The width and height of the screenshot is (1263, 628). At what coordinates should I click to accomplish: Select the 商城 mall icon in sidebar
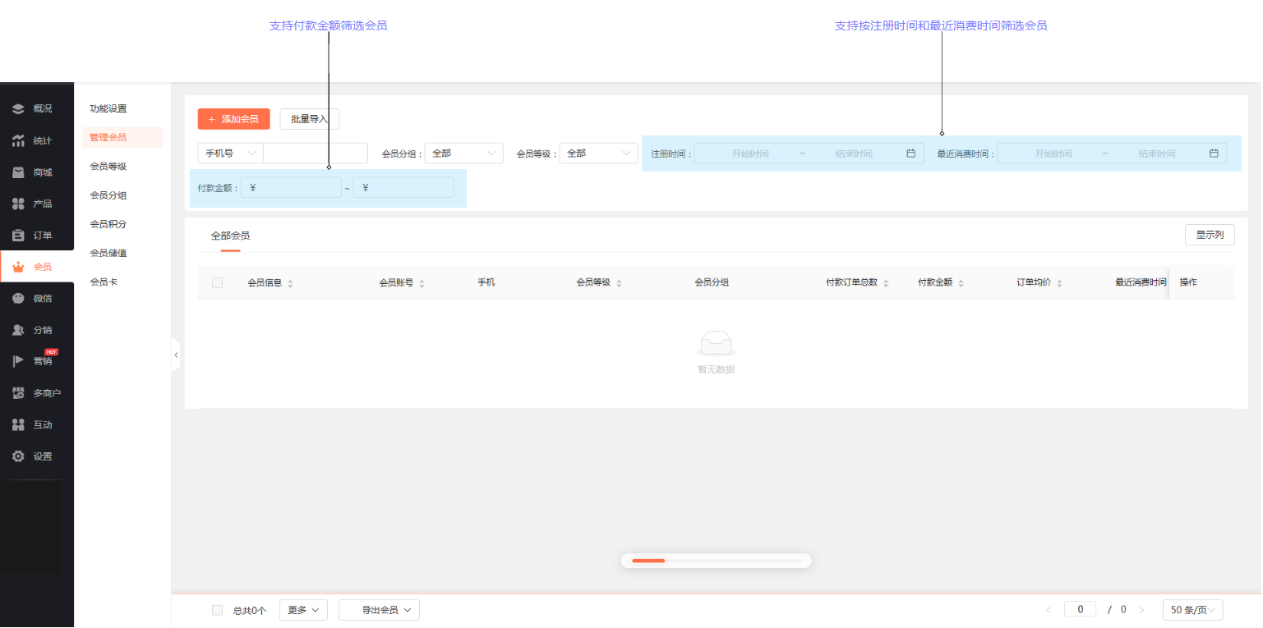(18, 172)
